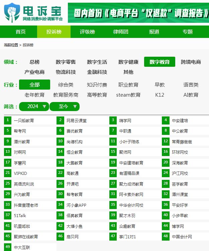
Task: Open the 仅退款 调查报告 banner
Action: tap(138, 13)
